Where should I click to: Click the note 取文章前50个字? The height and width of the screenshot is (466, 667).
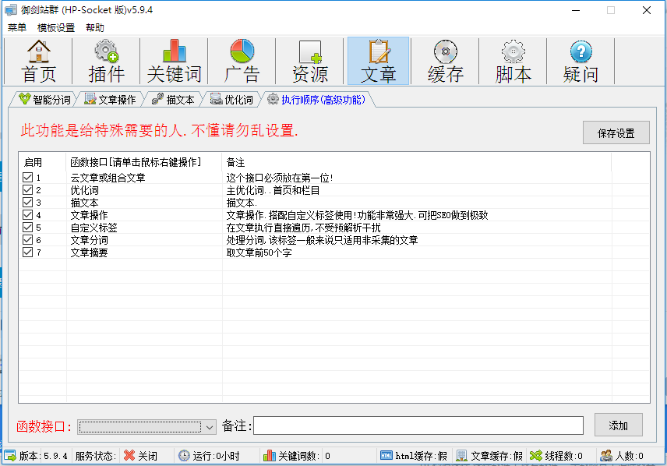(259, 252)
